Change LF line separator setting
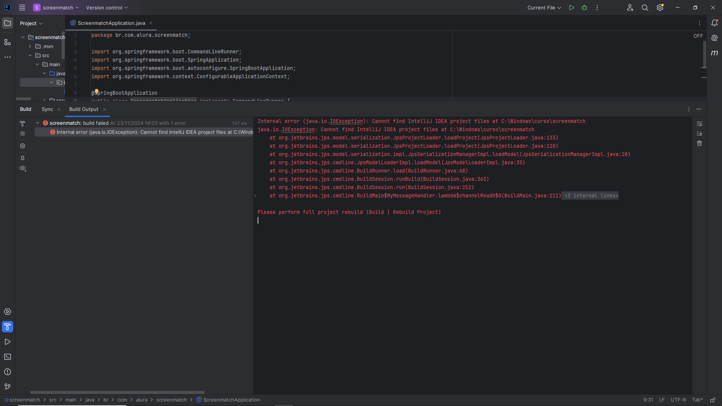This screenshot has height=406, width=722. 662,400
